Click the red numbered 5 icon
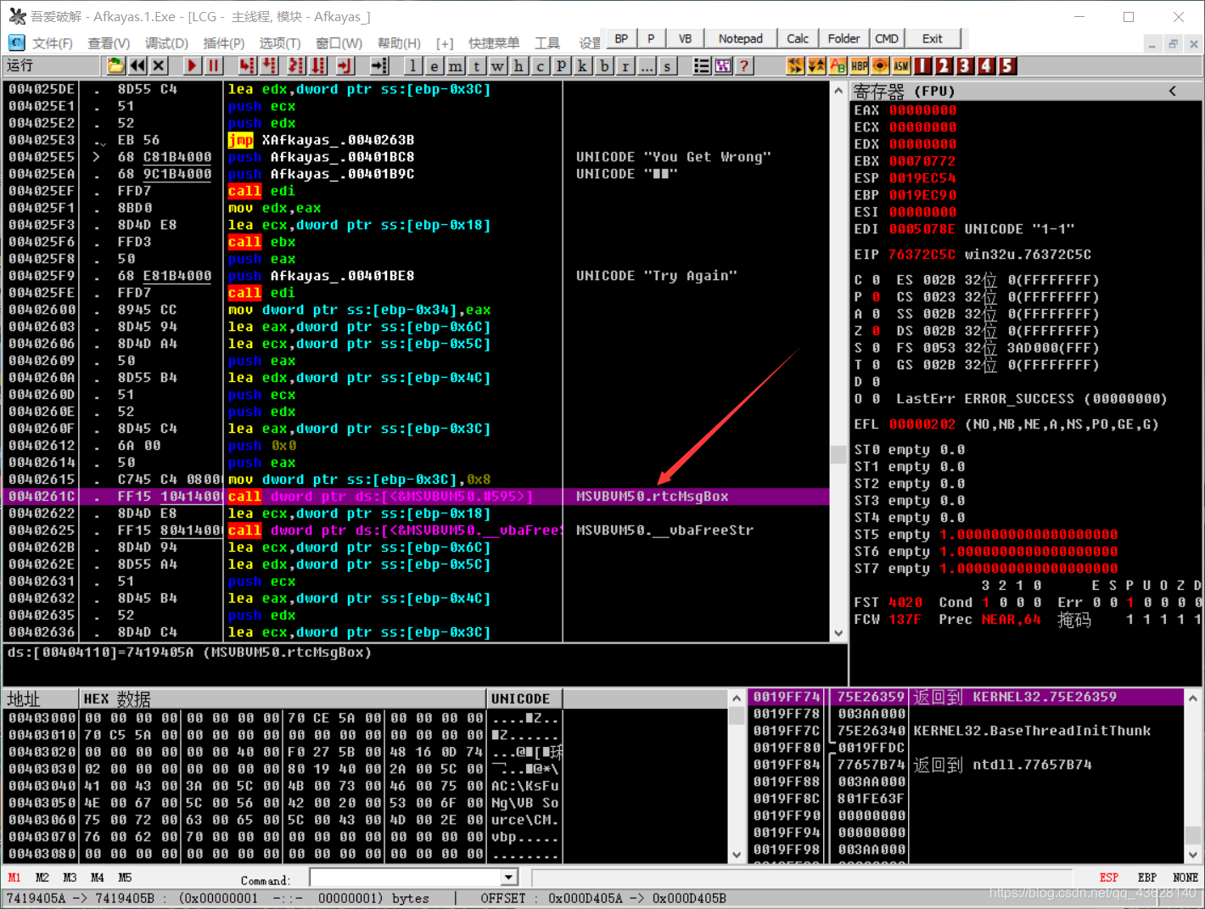 coord(1007,65)
